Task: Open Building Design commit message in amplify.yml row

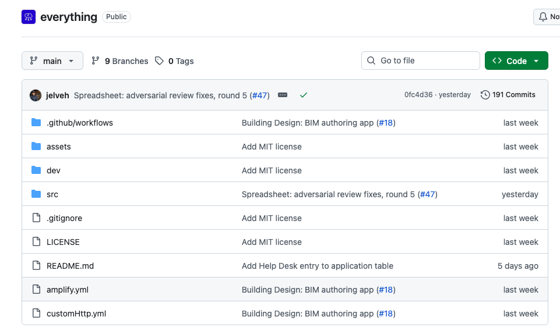Action: click(308, 290)
